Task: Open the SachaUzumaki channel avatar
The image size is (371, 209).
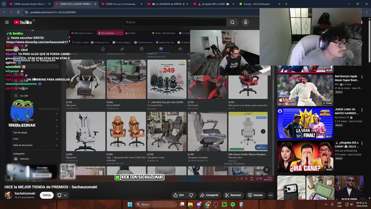Action: (x=8, y=195)
